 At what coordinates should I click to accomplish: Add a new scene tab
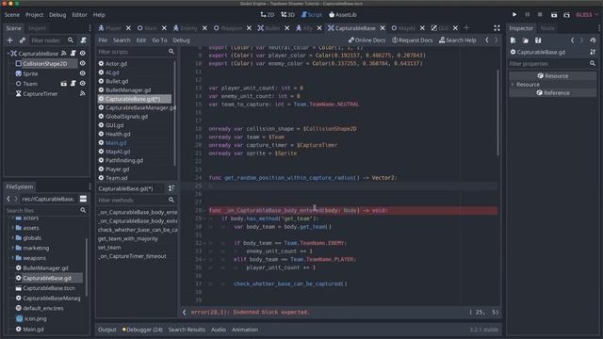tap(466, 27)
